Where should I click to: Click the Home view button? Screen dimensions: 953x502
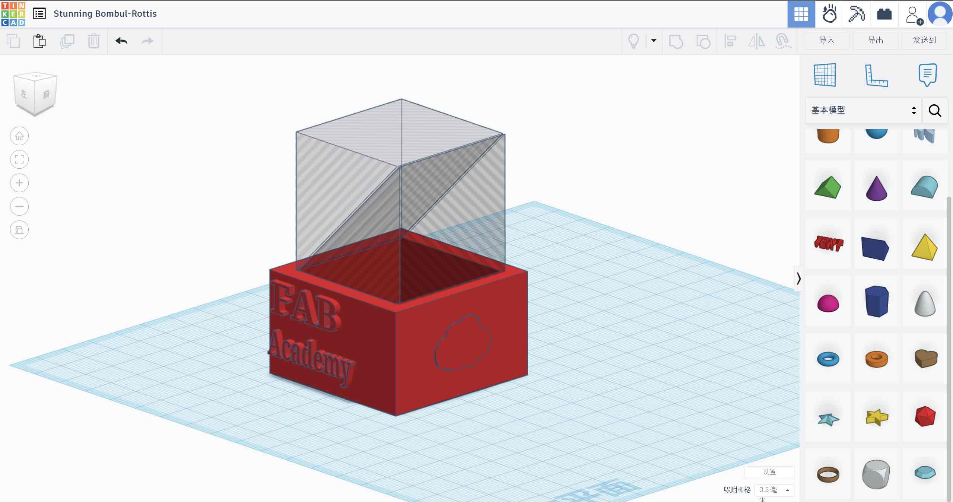[x=19, y=136]
